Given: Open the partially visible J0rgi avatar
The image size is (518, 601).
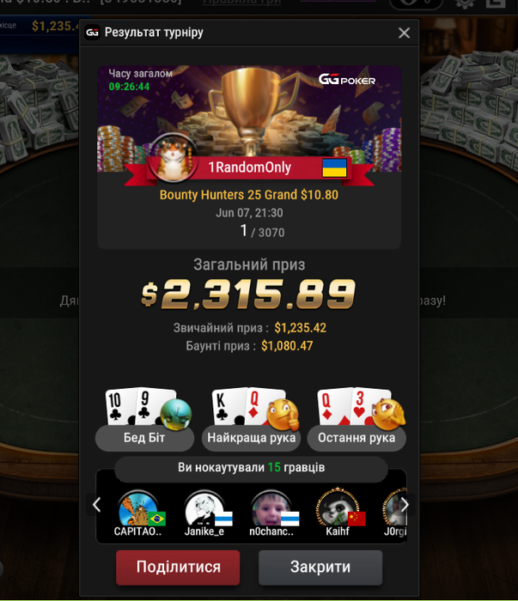Looking at the screenshot, I should pyautogui.click(x=395, y=508).
